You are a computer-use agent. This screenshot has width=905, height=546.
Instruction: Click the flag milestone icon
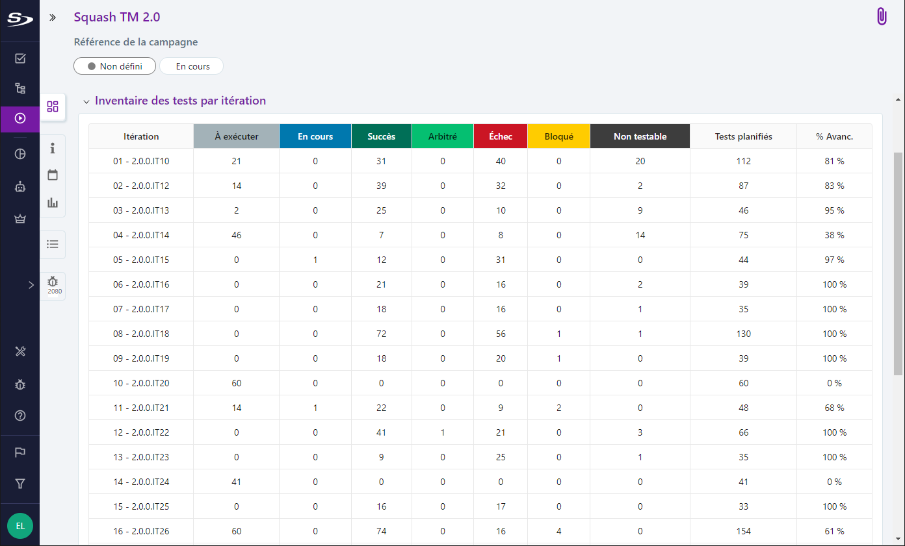point(20,453)
